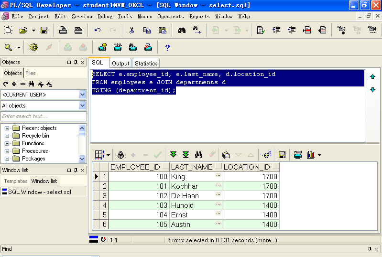The width and height of the screenshot is (382, 257).
Task: Click the Fetch last page arrow icon
Action: tap(186, 155)
